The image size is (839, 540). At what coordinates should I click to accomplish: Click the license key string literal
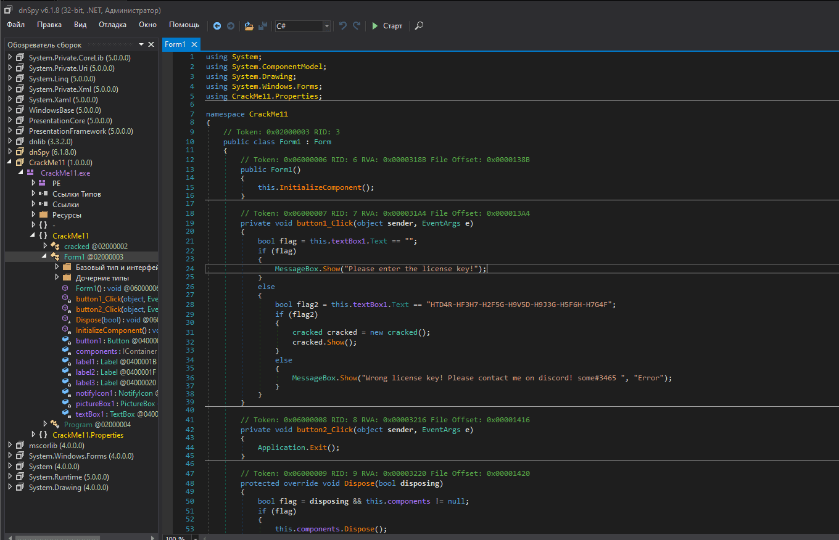521,304
